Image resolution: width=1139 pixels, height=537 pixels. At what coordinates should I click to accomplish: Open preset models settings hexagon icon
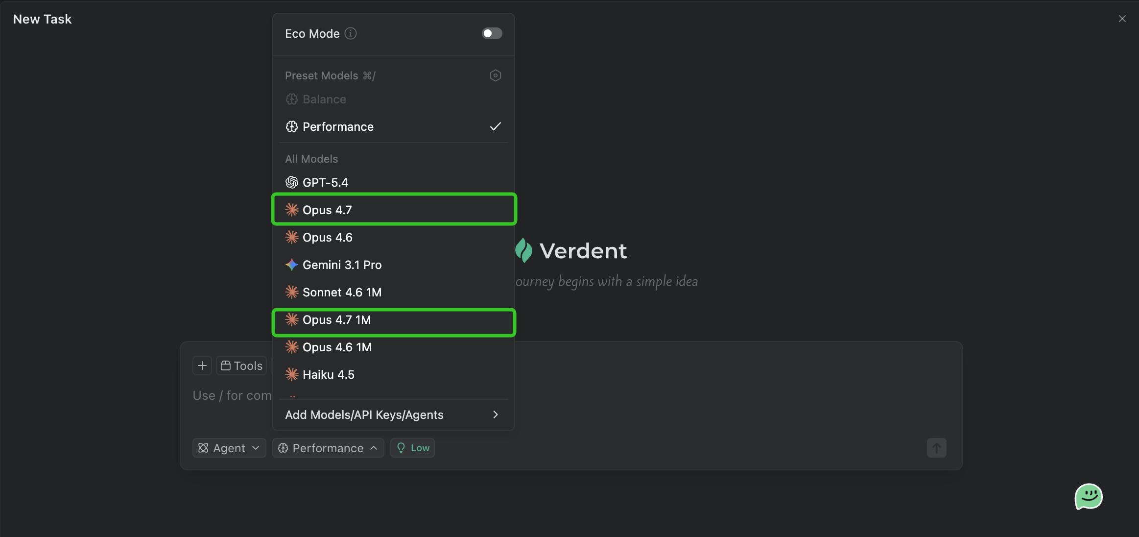coord(495,75)
